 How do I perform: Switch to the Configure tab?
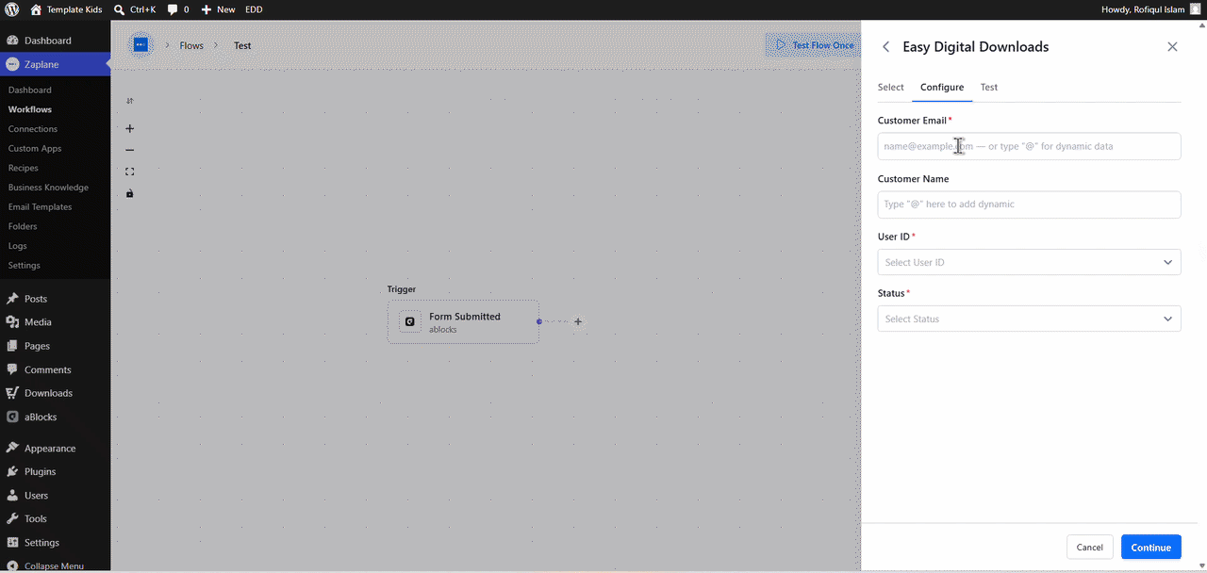pyautogui.click(x=942, y=87)
